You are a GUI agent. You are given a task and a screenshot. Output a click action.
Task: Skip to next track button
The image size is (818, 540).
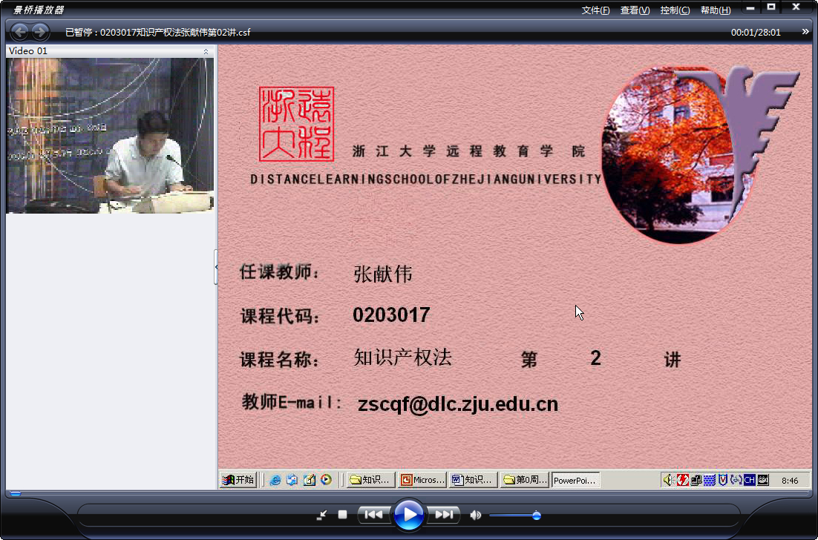click(x=444, y=515)
